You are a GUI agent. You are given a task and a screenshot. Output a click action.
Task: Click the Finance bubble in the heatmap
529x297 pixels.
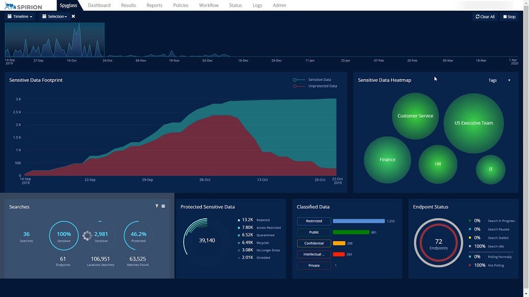point(388,159)
